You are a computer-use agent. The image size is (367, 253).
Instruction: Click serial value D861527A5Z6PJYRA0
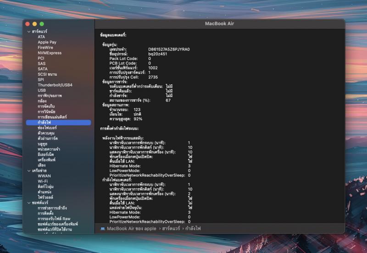pos(169,49)
